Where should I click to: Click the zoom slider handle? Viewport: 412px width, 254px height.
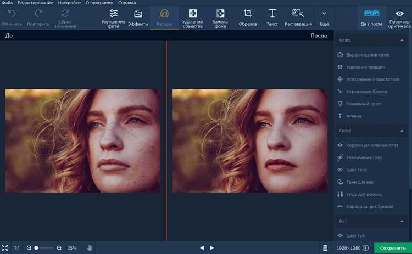point(36,248)
